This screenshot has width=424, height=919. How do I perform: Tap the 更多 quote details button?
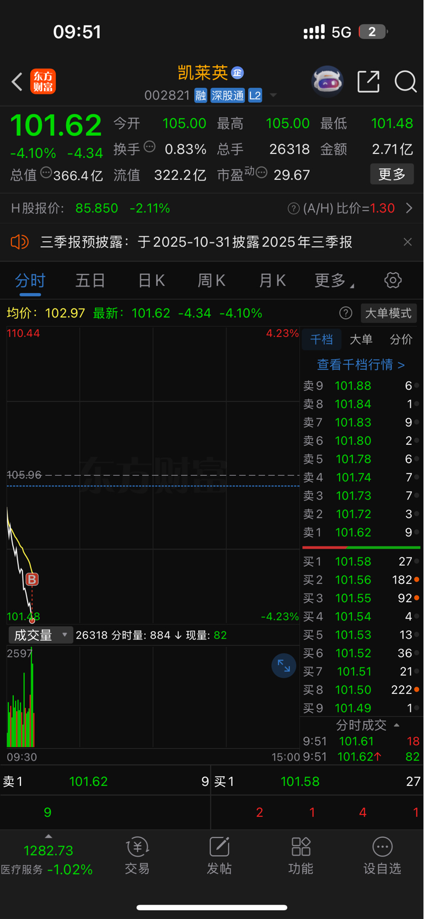[x=392, y=174]
